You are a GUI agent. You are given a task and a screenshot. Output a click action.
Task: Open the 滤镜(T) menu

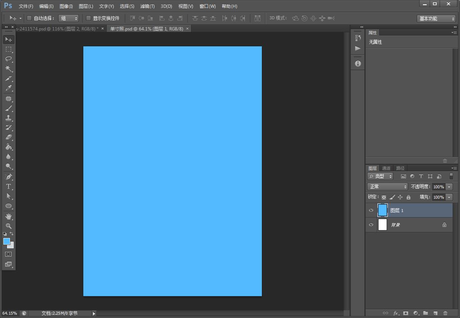pyautogui.click(x=147, y=6)
